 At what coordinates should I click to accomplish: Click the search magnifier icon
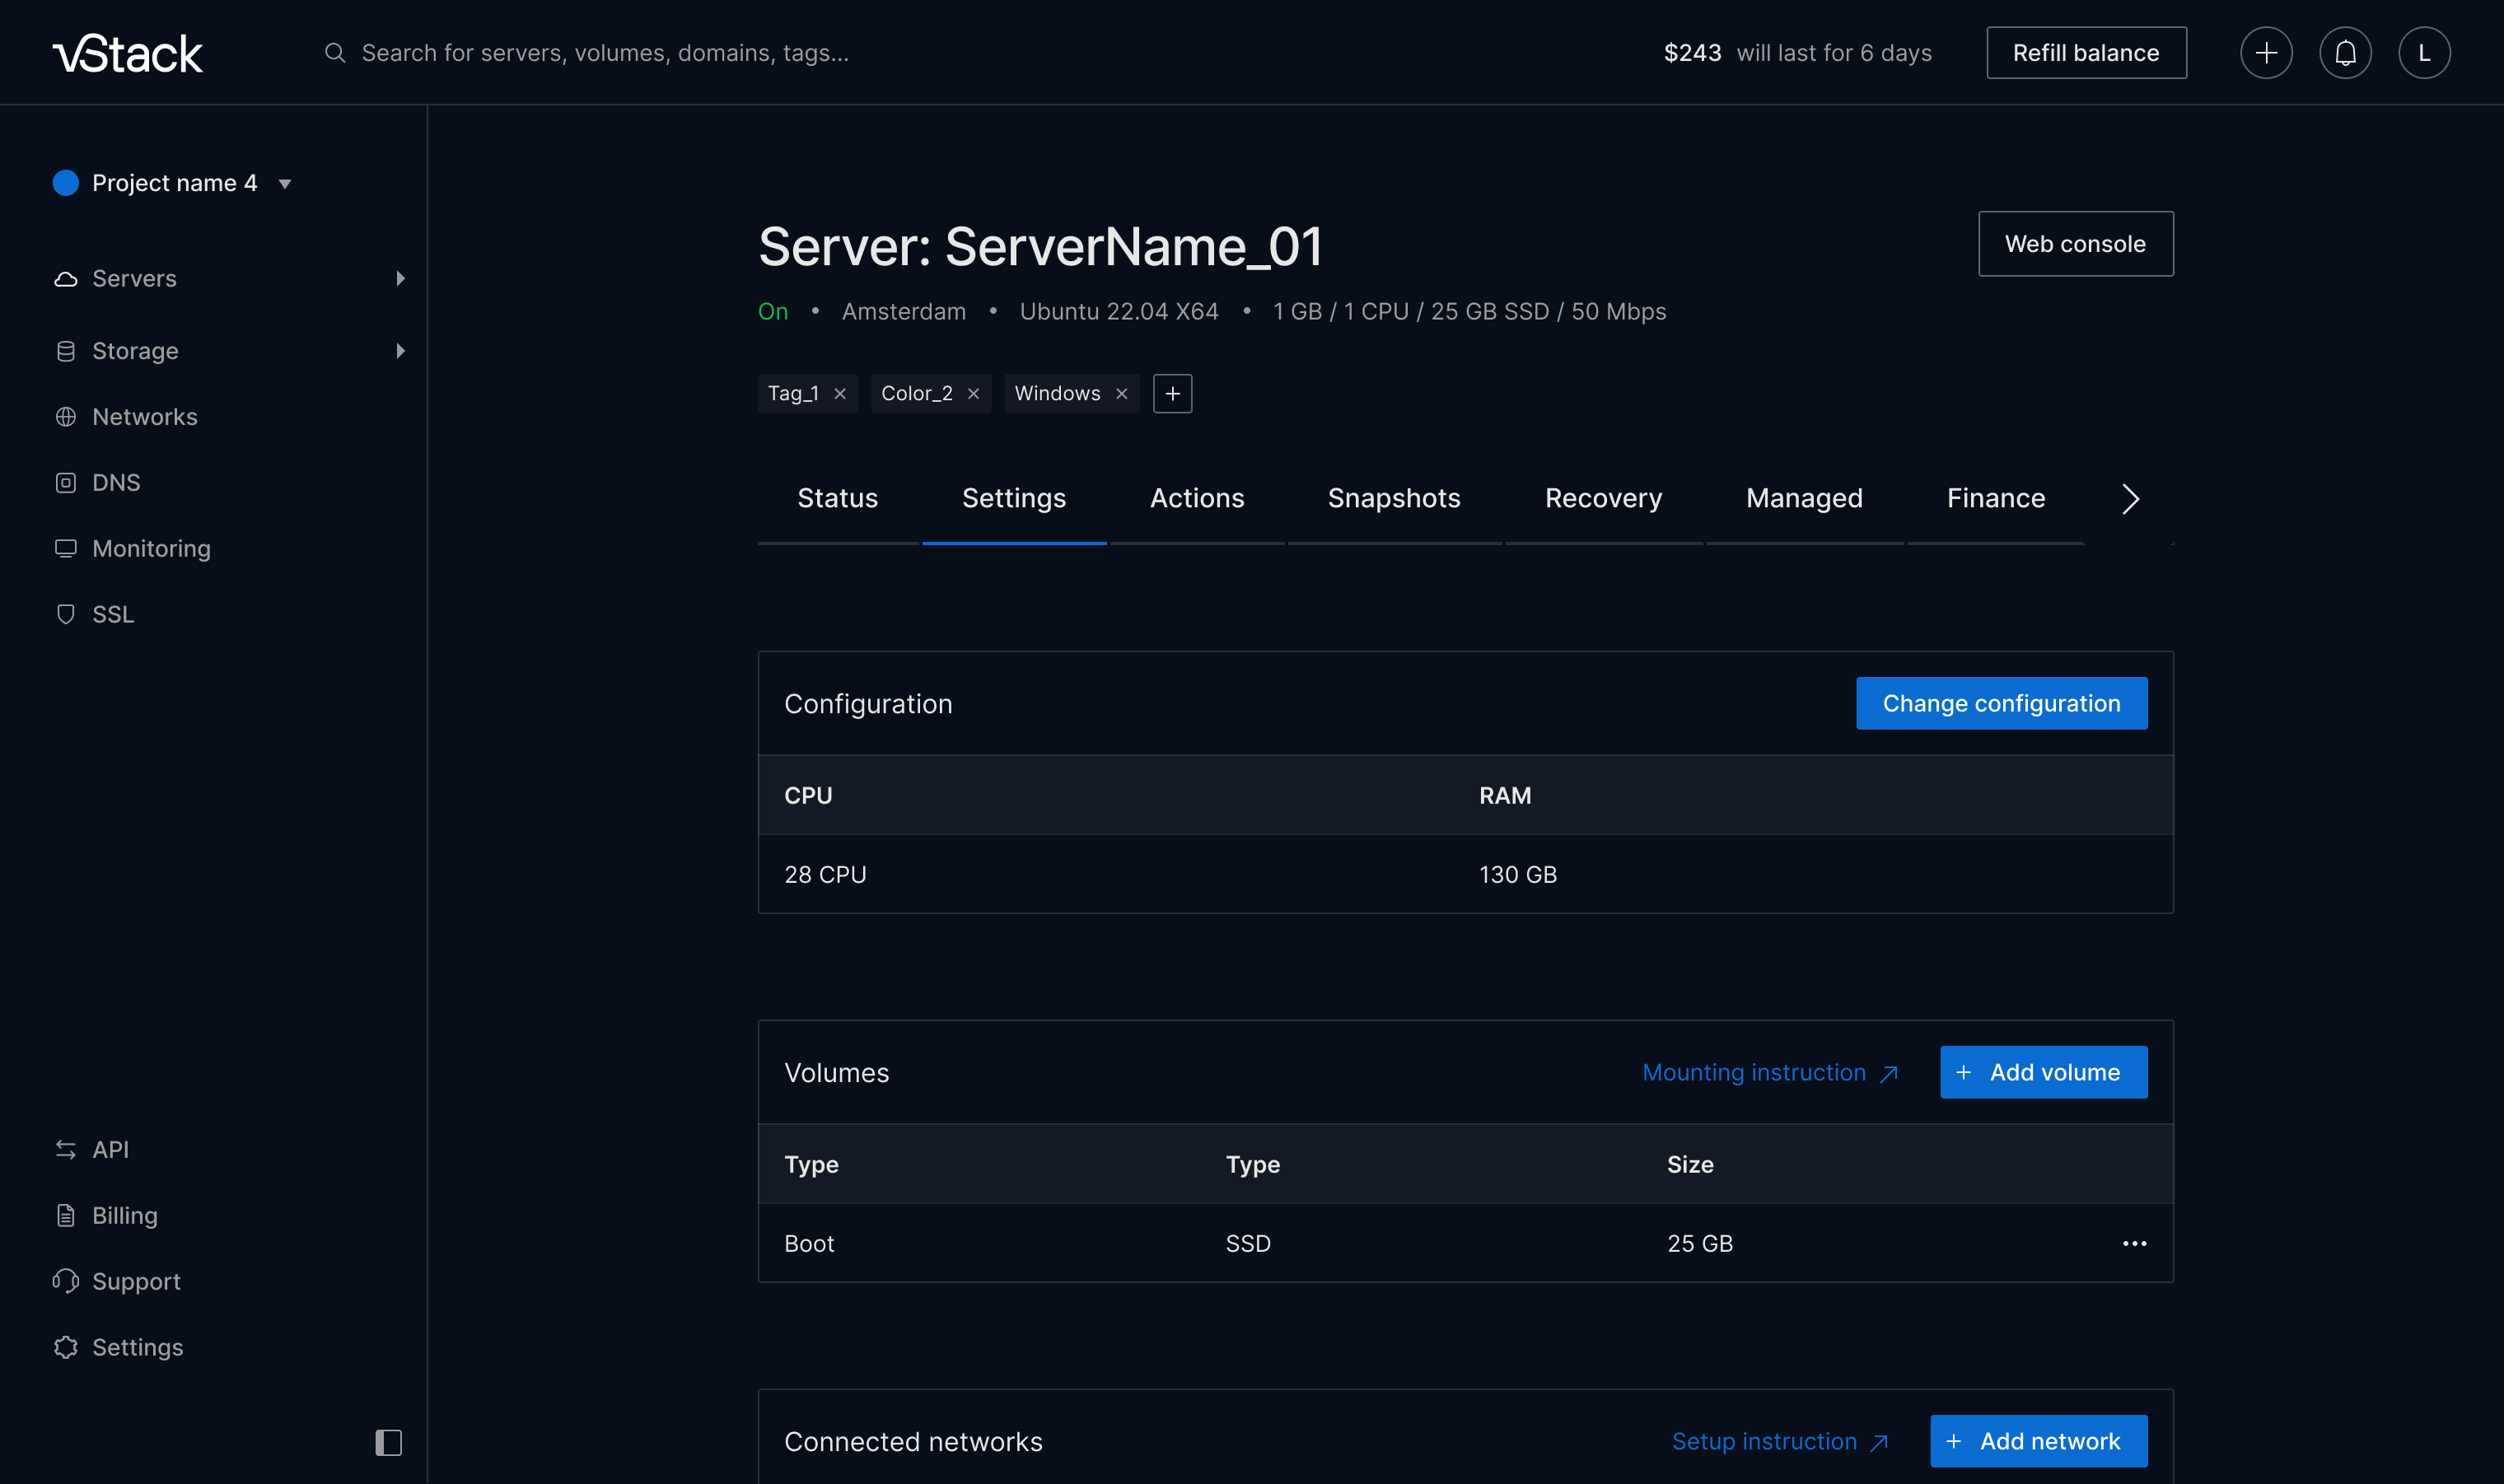(x=335, y=53)
